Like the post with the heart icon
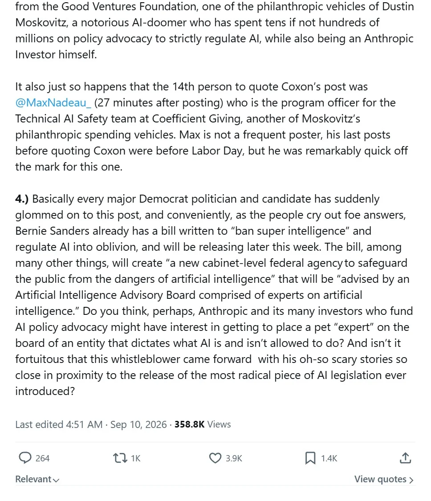 coord(215,458)
